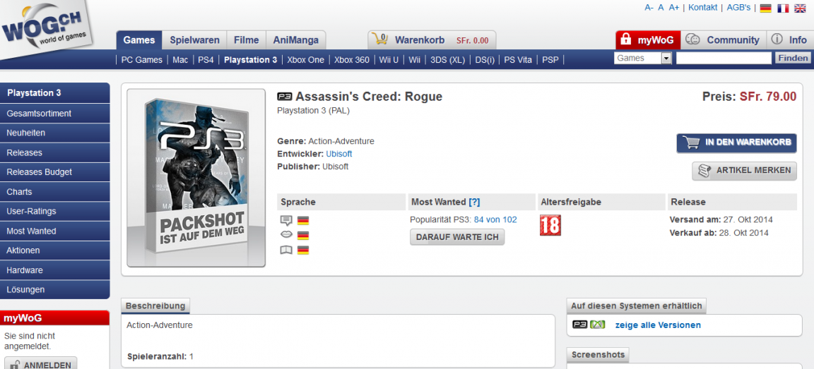Click the PS3 platform icon under available systems

[x=580, y=325]
